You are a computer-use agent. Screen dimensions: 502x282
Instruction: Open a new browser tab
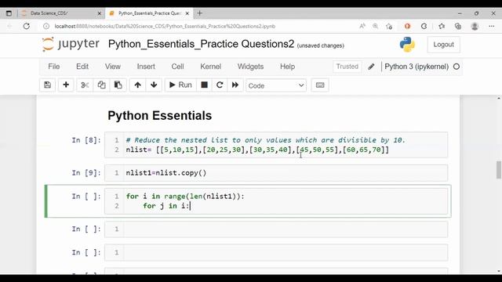point(200,13)
